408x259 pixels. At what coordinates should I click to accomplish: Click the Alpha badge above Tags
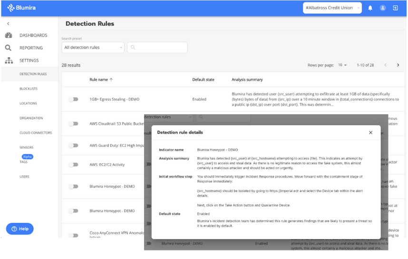tap(27, 157)
